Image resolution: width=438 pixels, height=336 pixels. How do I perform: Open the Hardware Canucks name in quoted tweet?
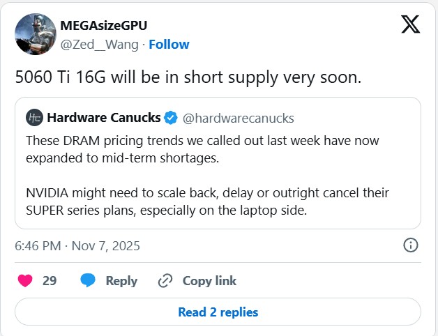[x=103, y=116]
